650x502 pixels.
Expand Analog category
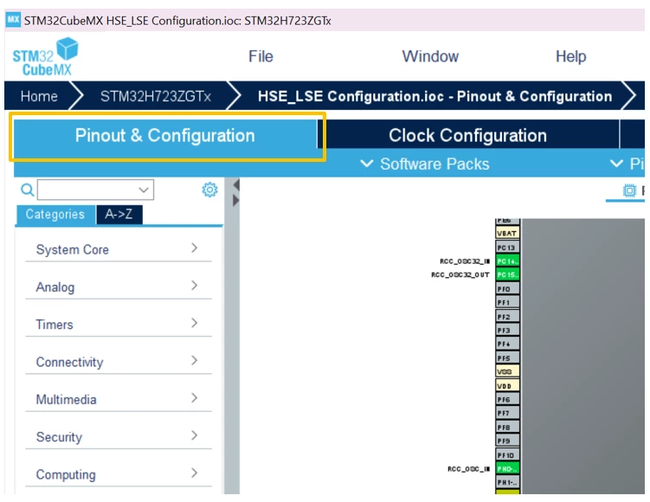click(x=119, y=286)
